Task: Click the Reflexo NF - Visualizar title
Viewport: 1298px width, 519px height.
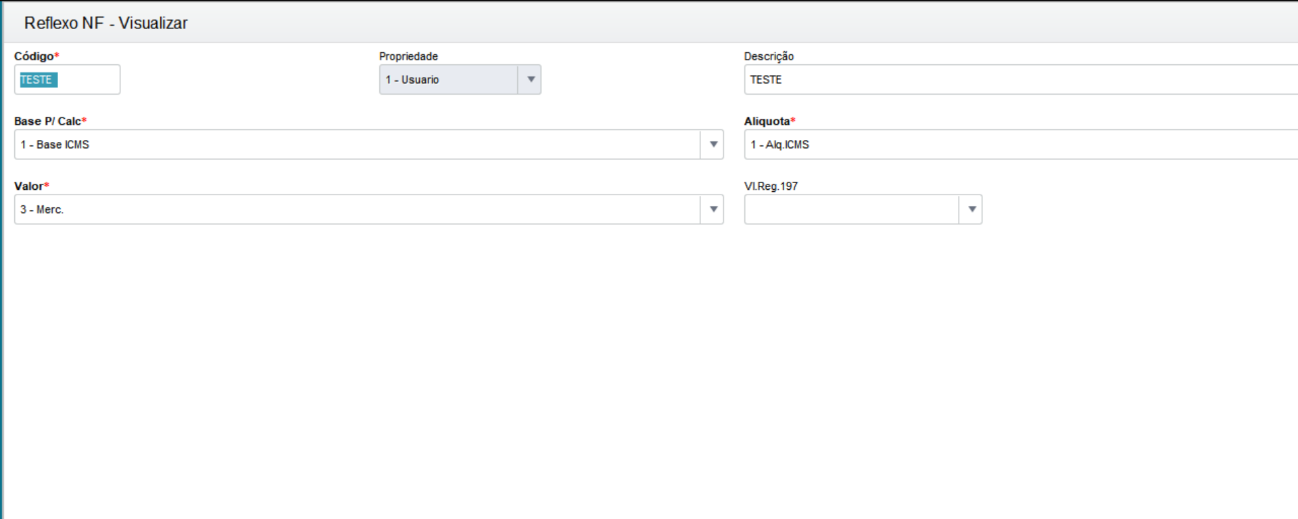Action: [106, 23]
